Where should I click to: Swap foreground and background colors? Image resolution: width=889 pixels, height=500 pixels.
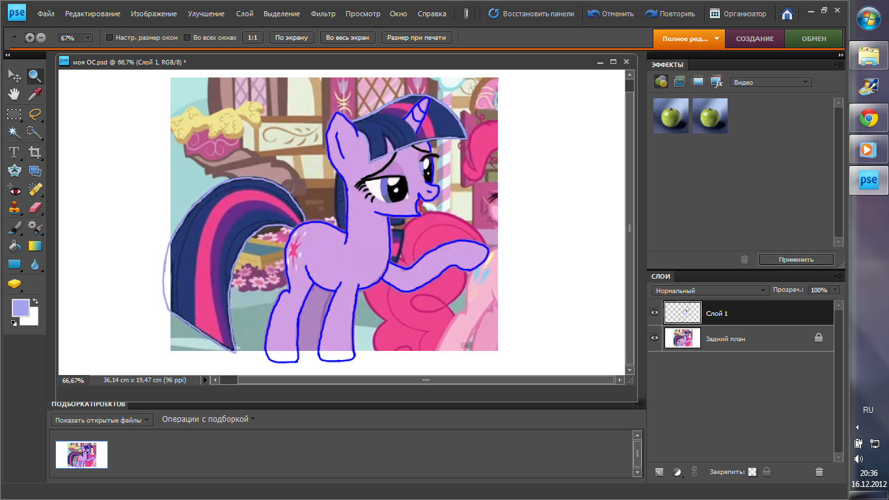coord(35,301)
